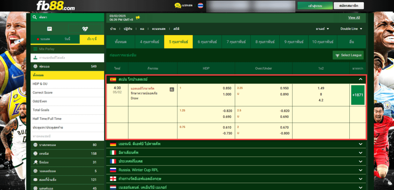394x190 pixels.
Task: Click the ค้นหา search input field
Action: (67, 17)
